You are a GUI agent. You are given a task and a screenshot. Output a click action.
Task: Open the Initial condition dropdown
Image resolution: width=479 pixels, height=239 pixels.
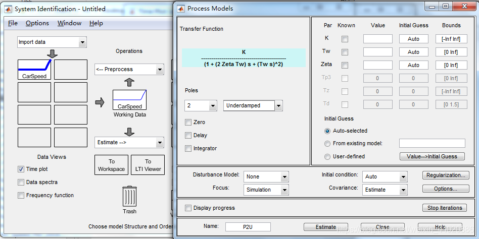(x=385, y=177)
